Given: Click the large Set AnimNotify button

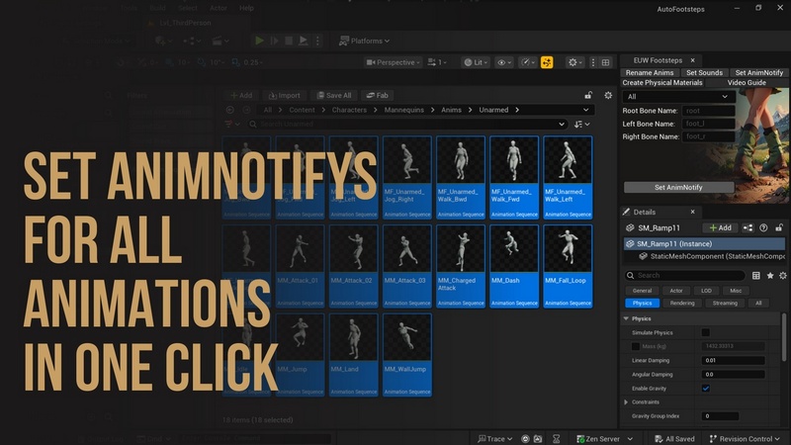Looking at the screenshot, I should click(678, 187).
